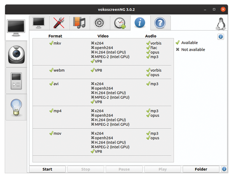Click vorbis in the webm row
233x178 pixels.
coord(154,70)
